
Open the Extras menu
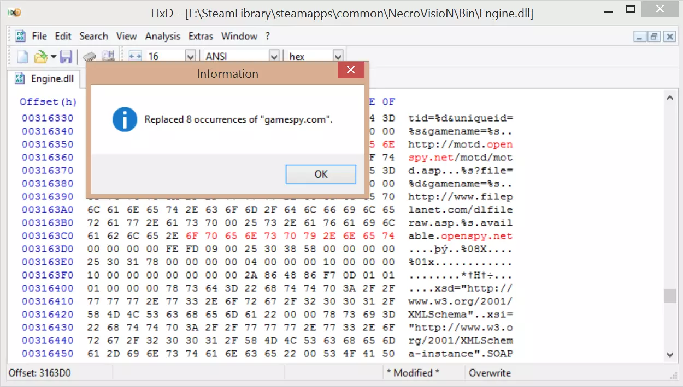click(x=201, y=36)
